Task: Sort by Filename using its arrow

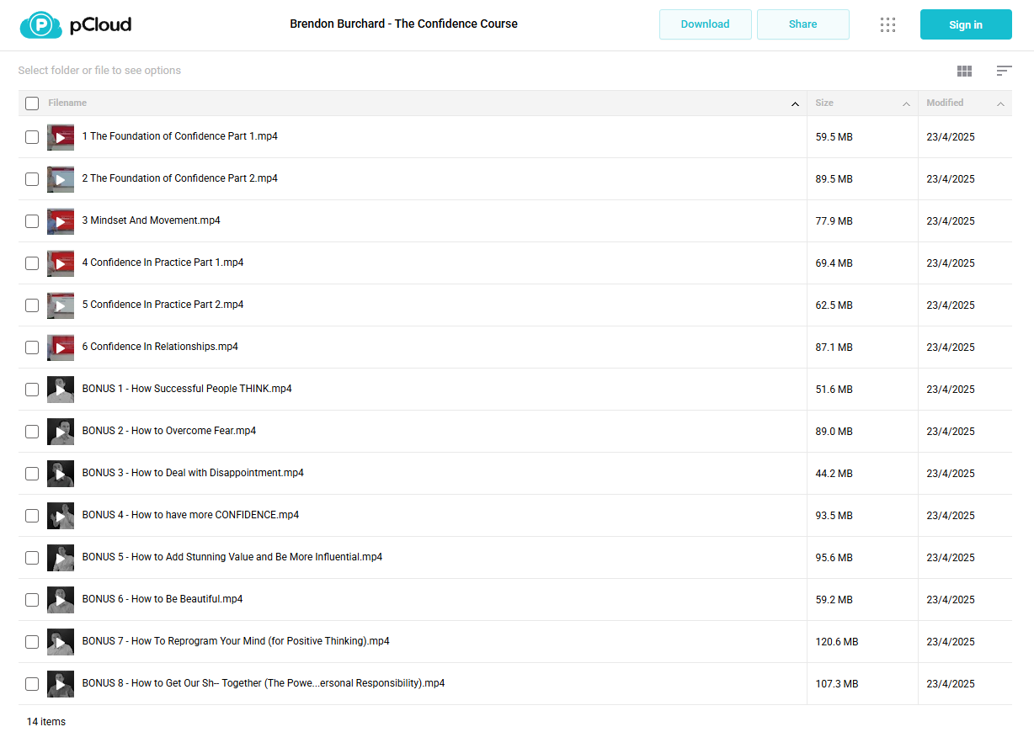Action: point(795,104)
